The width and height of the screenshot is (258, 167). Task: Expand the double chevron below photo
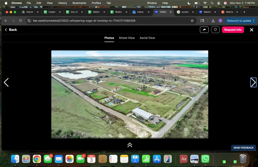click(129, 145)
